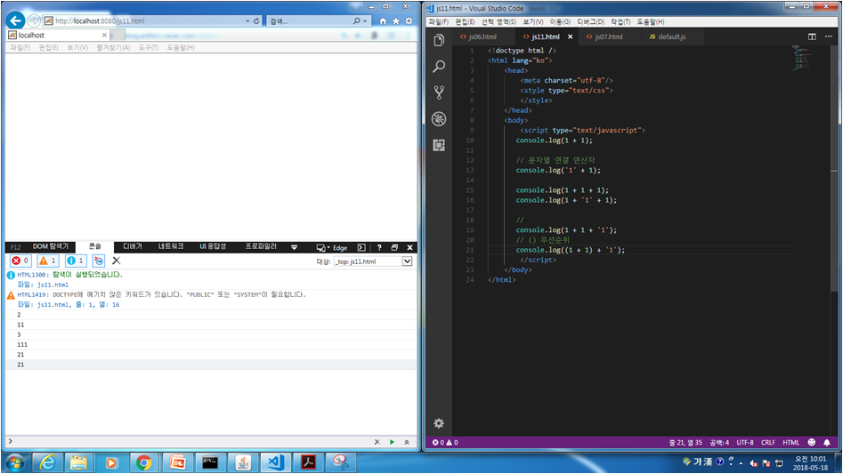
Task: Open F12 developer tools help question mark
Action: pos(379,247)
